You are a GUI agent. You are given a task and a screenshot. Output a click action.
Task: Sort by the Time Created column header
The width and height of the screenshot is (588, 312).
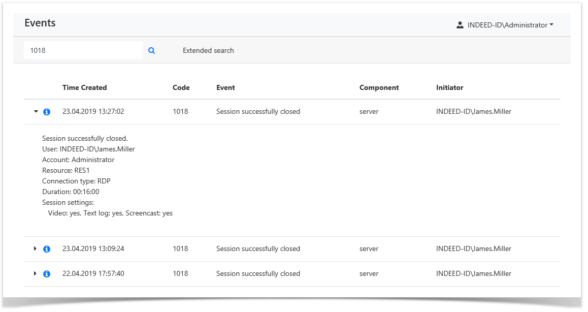(84, 88)
